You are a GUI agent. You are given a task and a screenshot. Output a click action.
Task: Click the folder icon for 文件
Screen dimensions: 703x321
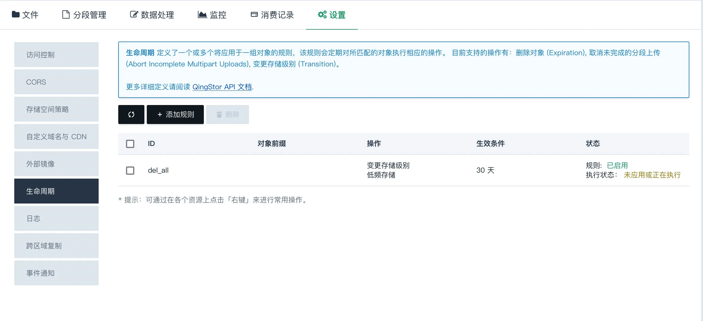(x=15, y=14)
